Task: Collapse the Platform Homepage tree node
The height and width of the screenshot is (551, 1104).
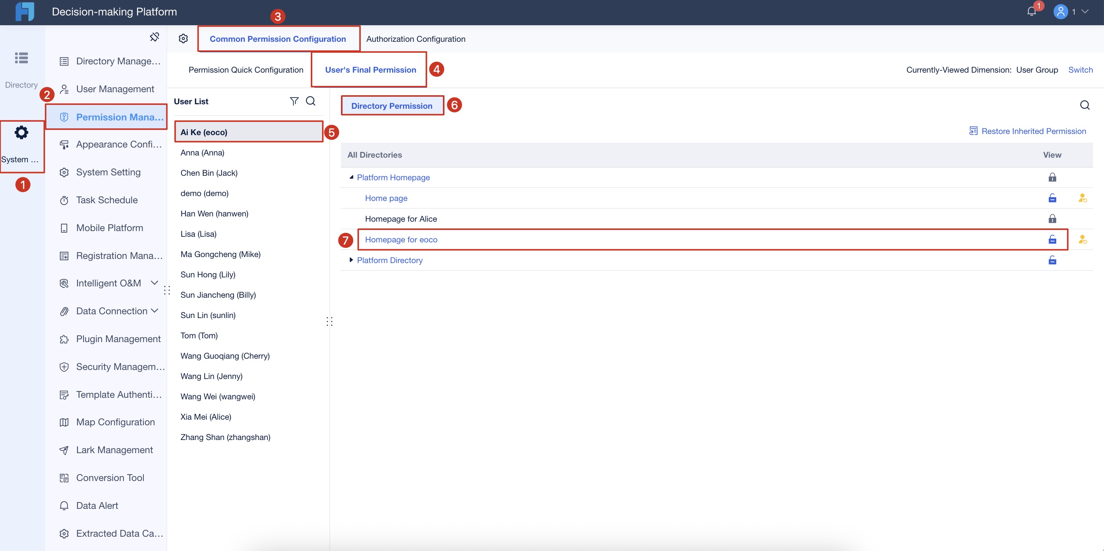Action: pyautogui.click(x=351, y=177)
